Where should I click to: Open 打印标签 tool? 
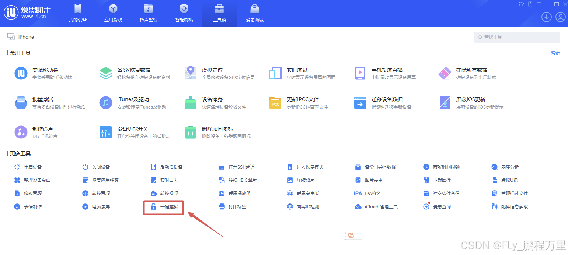click(x=232, y=206)
